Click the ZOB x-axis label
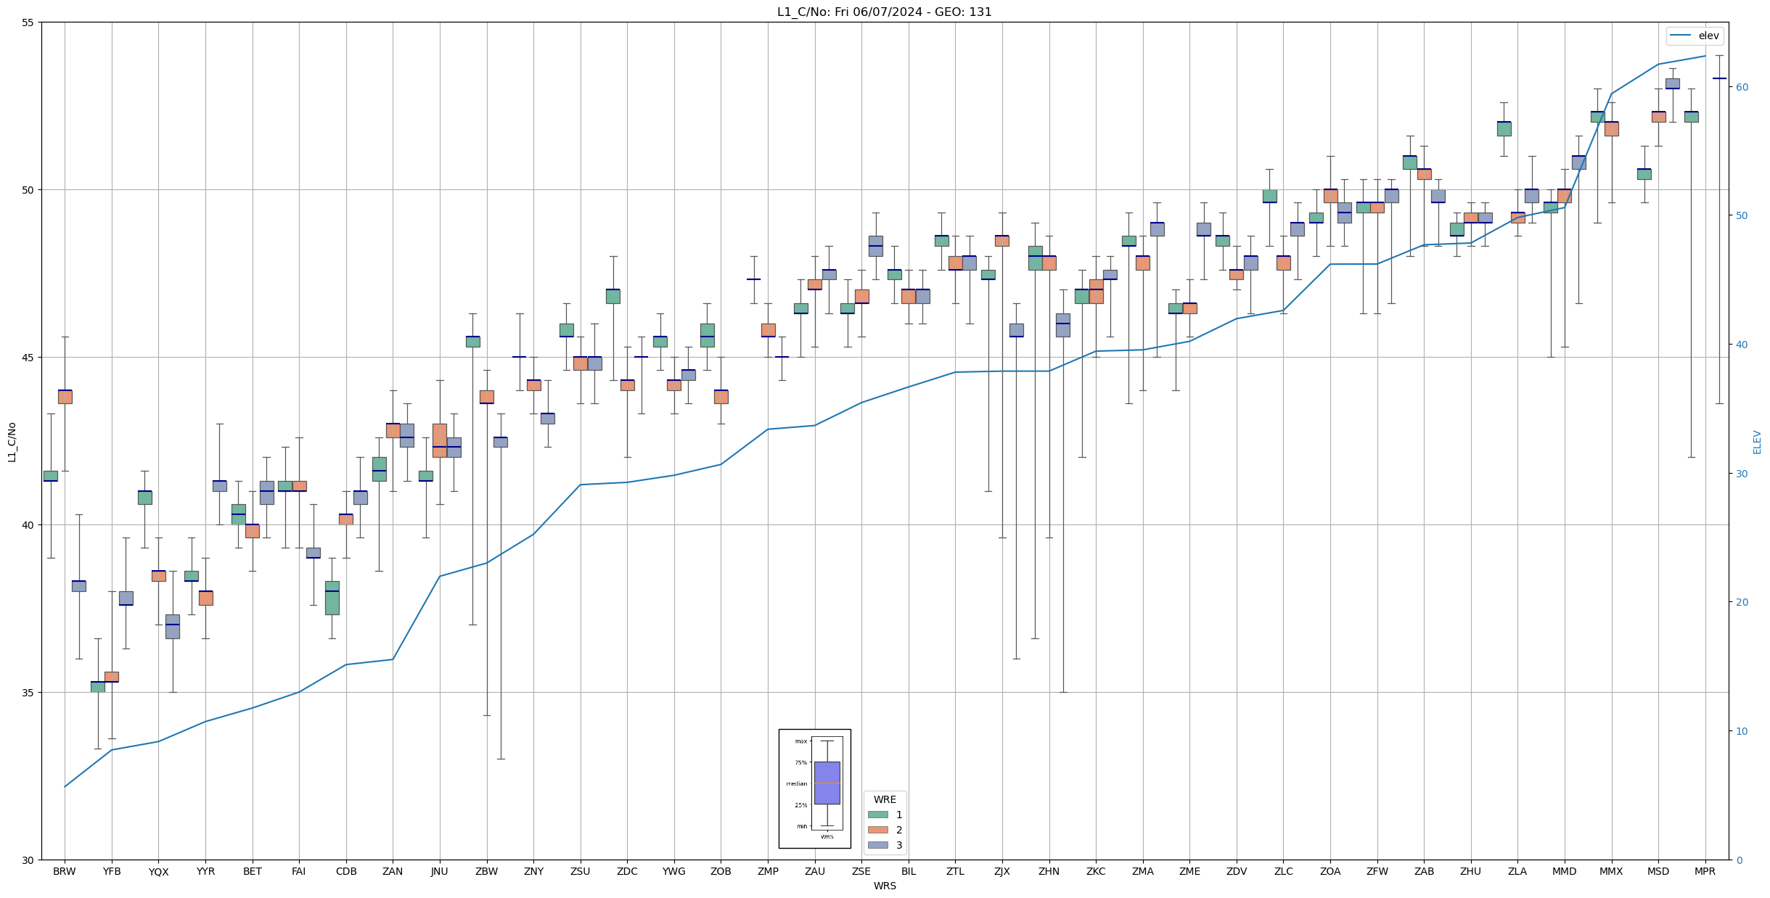 pyautogui.click(x=721, y=871)
